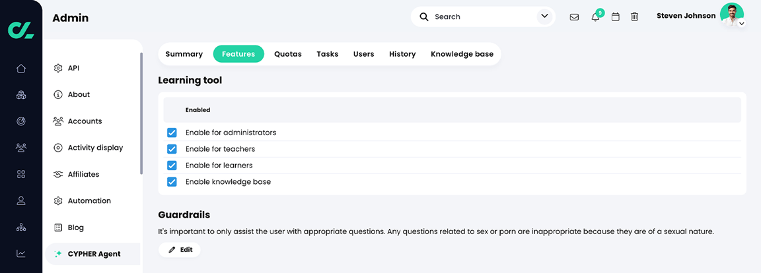Click the home icon in left rail
The height and width of the screenshot is (273, 761).
(x=21, y=69)
